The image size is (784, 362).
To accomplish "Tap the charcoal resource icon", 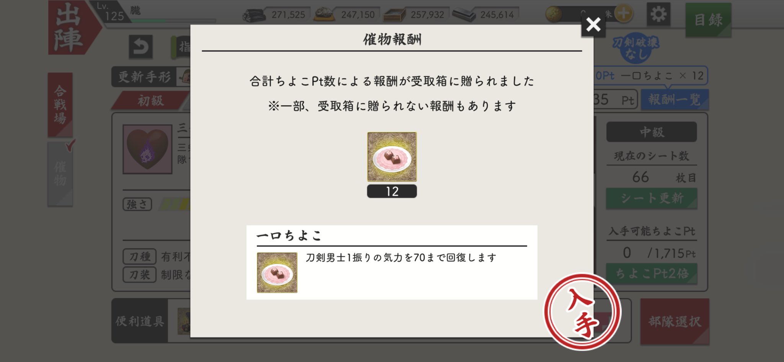I will pyautogui.click(x=254, y=15).
